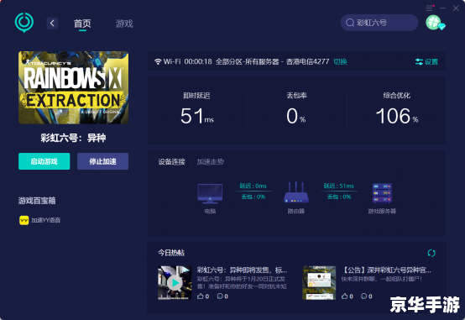Minimize the accelerator window
The height and width of the screenshot is (320, 465).
click(x=443, y=8)
